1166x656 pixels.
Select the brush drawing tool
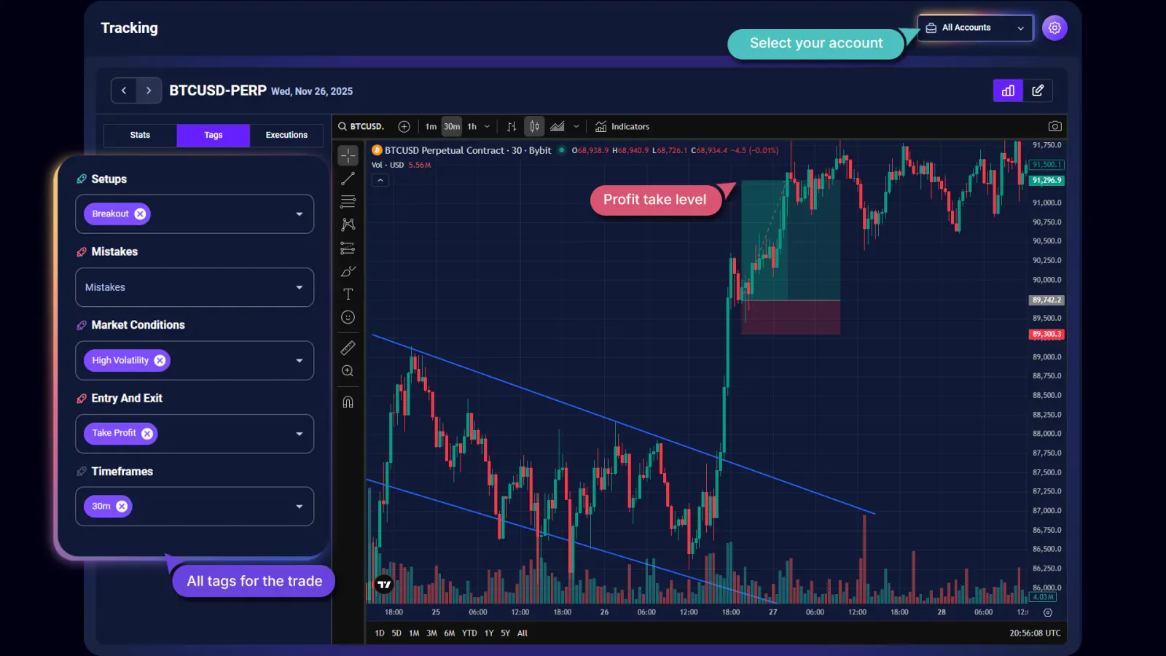click(348, 271)
